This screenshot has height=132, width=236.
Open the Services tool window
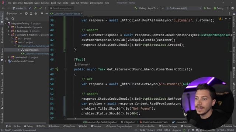point(186,126)
